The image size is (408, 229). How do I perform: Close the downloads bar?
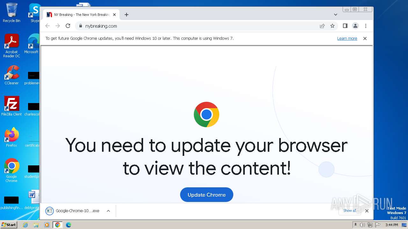tap(367, 211)
